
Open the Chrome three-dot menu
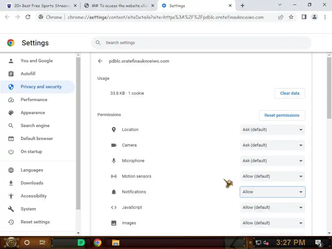pos(325,17)
